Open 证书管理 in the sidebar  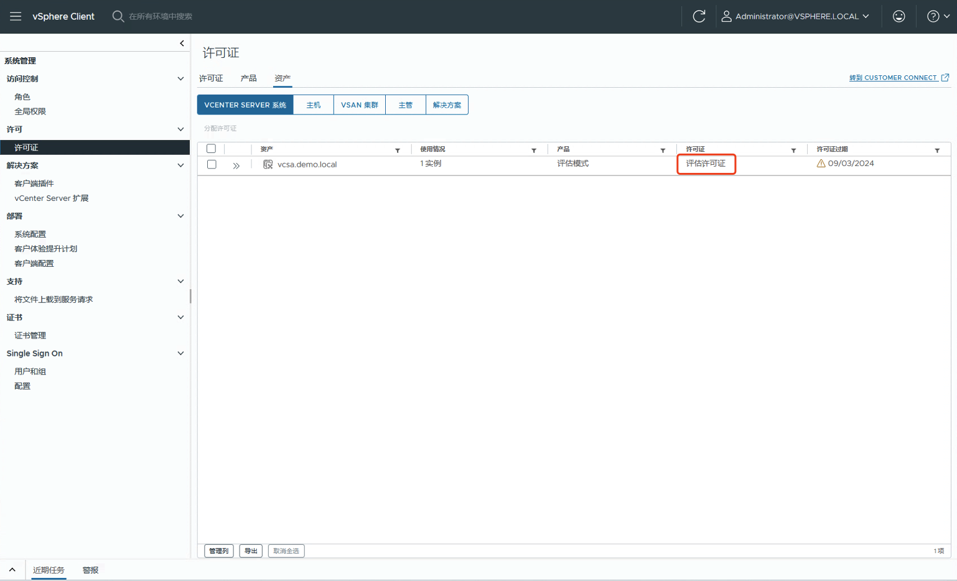click(x=30, y=335)
